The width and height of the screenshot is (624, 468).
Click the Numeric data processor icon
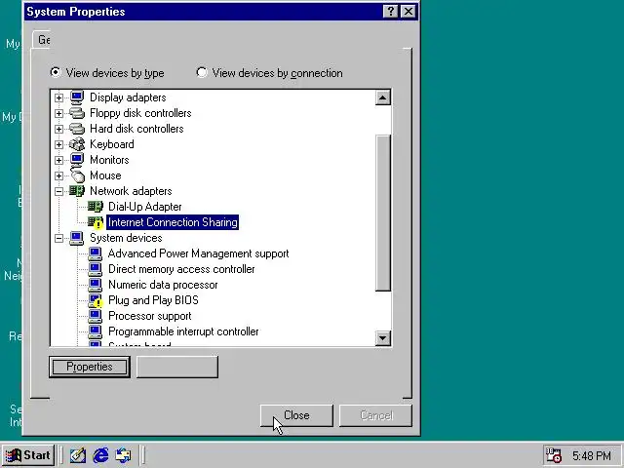point(96,285)
